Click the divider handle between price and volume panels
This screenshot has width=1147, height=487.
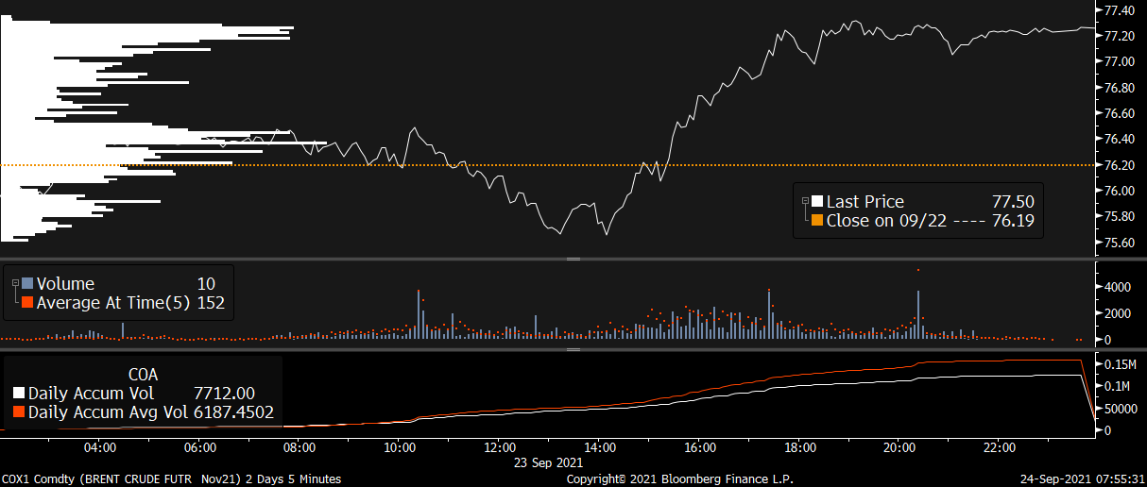click(573, 258)
